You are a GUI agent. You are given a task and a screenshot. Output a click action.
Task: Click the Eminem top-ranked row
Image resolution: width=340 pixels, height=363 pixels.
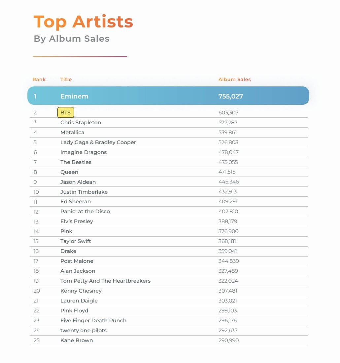pyautogui.click(x=168, y=96)
